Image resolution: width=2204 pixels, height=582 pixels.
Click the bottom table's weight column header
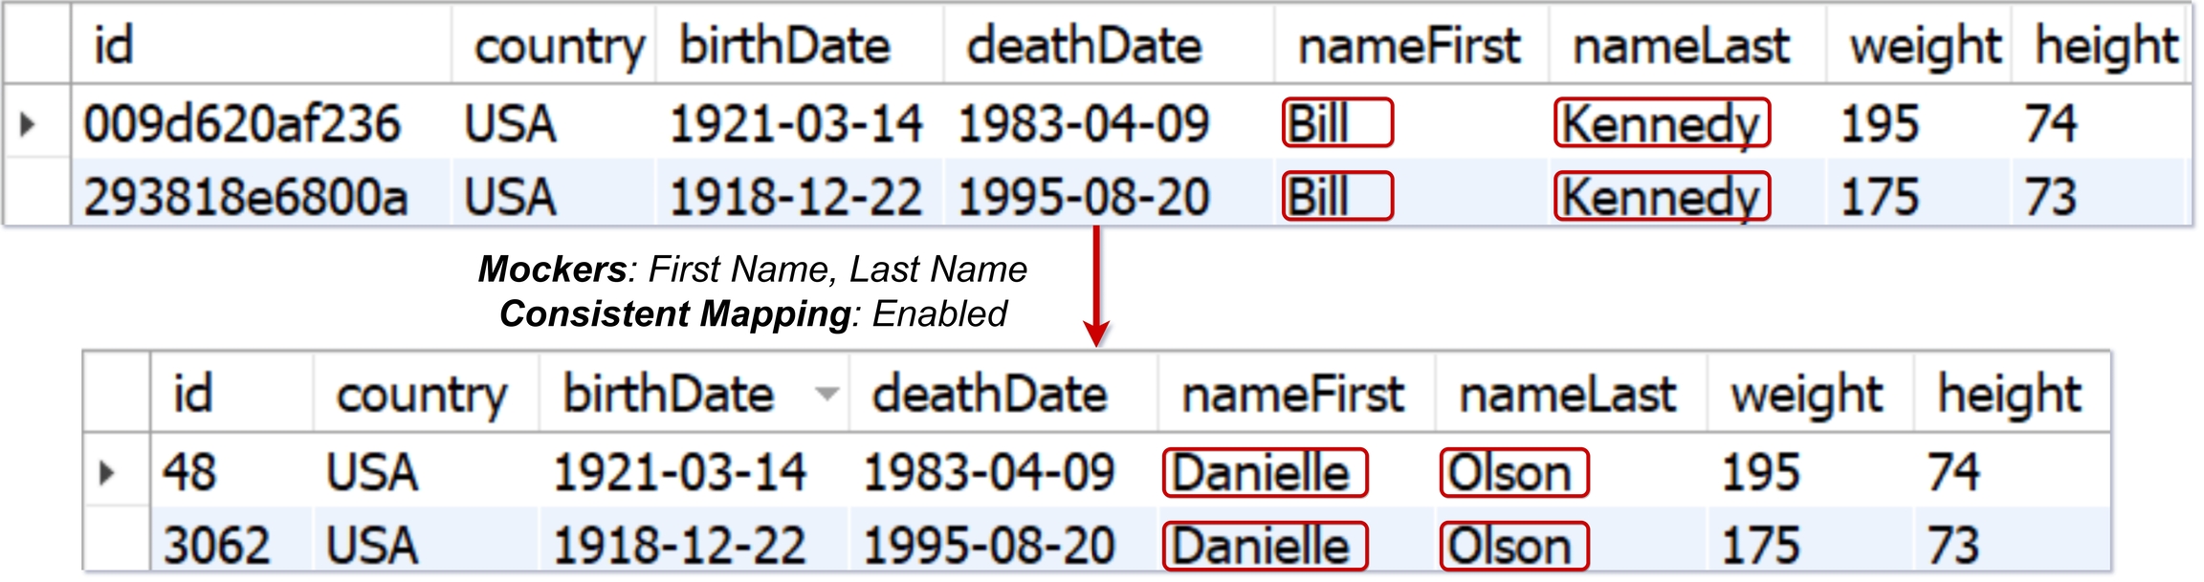1806,395
